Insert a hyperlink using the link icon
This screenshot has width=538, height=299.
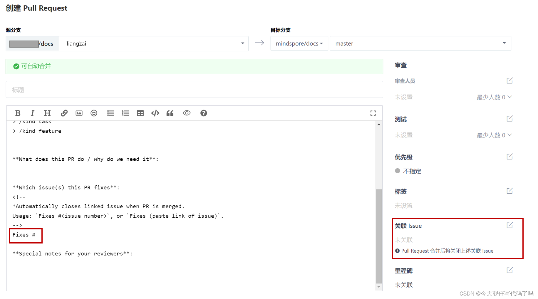[64, 113]
